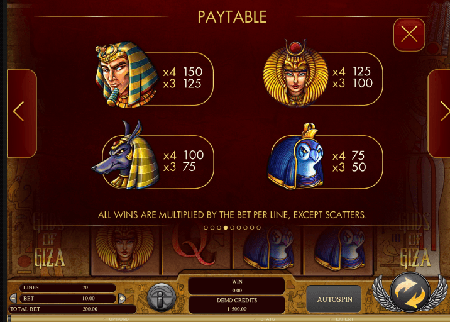Viewport: 450px width, 322px height.
Task: Select the last paytable page dot
Action: click(x=258, y=228)
